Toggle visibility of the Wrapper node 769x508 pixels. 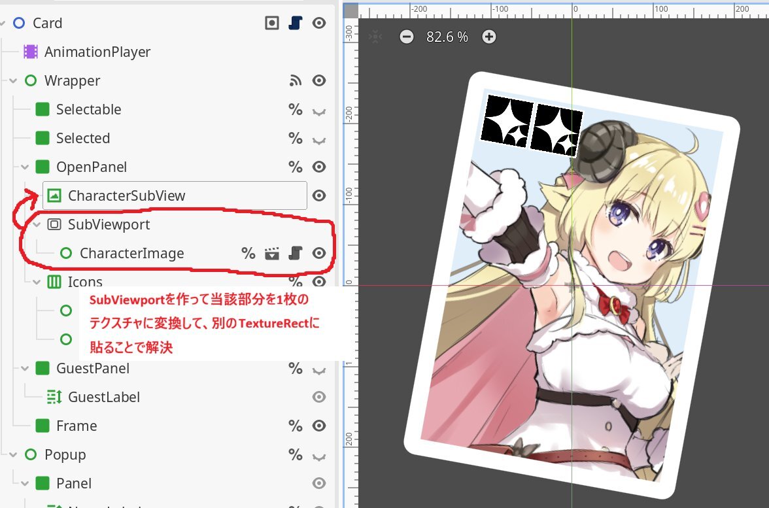[319, 81]
